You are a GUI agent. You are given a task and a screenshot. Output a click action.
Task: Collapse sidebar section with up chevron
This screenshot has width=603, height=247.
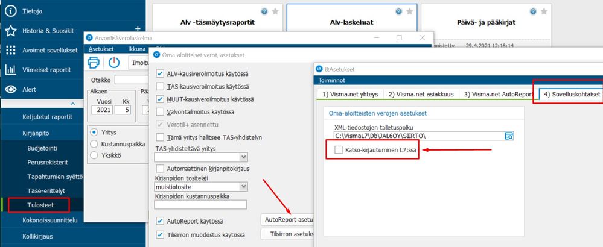[x=72, y=104]
